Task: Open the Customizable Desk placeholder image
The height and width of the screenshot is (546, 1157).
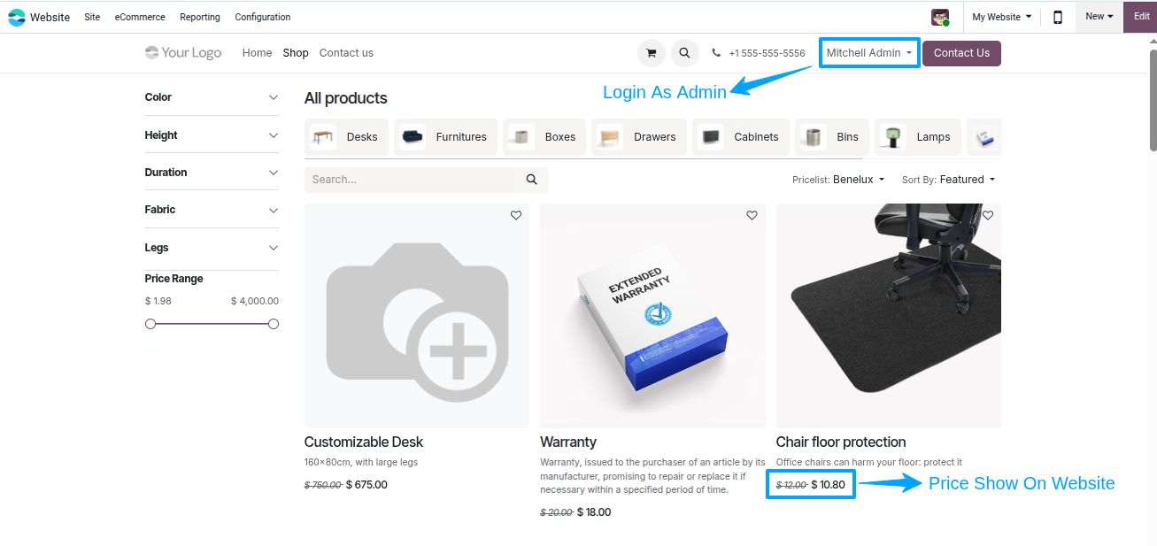Action: [417, 316]
